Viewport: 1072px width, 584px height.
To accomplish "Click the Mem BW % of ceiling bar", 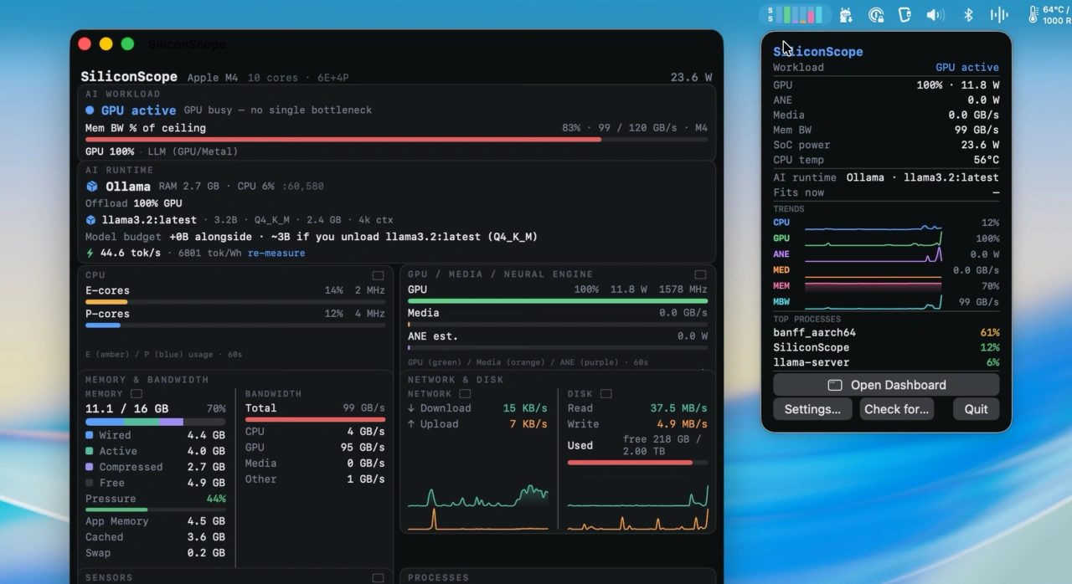I will (396, 140).
